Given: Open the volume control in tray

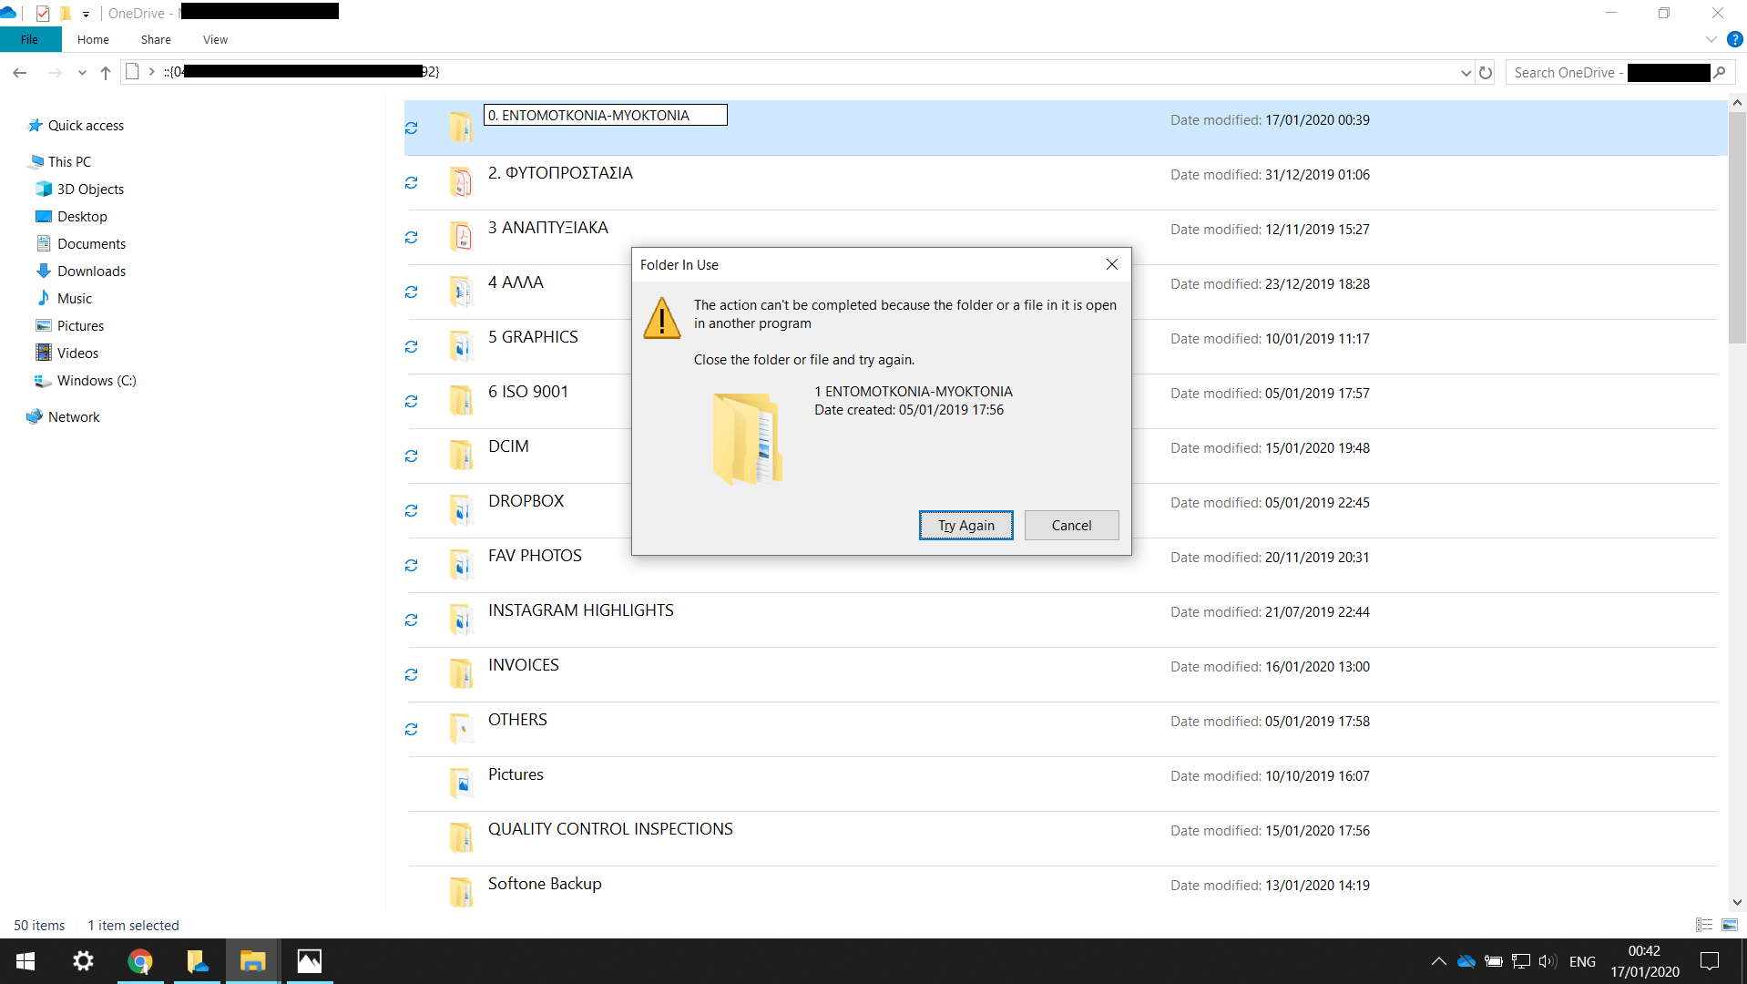Looking at the screenshot, I should pos(1548,961).
